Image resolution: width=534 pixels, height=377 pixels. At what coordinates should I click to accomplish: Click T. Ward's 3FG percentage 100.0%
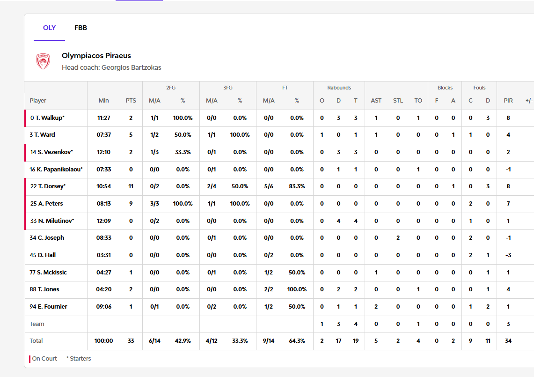pos(240,135)
